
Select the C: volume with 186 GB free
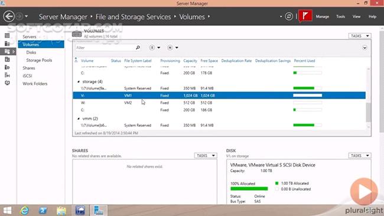[219, 110]
